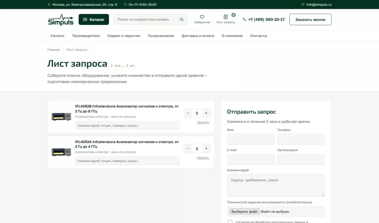Viewport: 379px width, 223px height.
Task: Open Производители menu item
Action: pyautogui.click(x=86, y=36)
